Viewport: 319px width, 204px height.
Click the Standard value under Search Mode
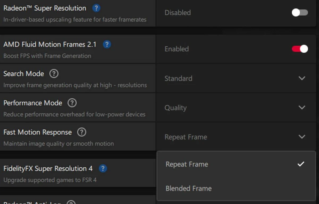[x=178, y=78]
